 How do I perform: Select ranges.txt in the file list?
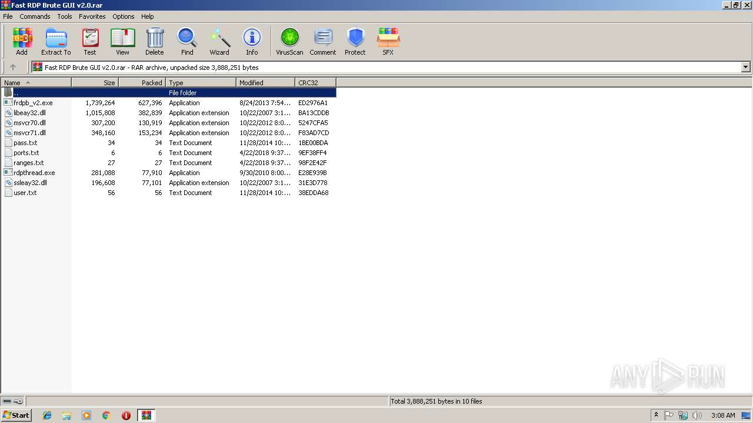[29, 163]
